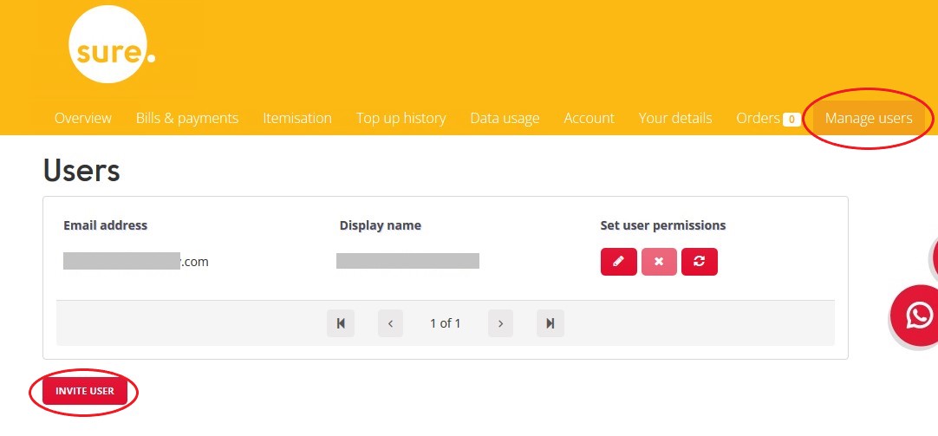Open the WhatsApp chat bubble
Screen dimensions: 938x436
(x=918, y=315)
